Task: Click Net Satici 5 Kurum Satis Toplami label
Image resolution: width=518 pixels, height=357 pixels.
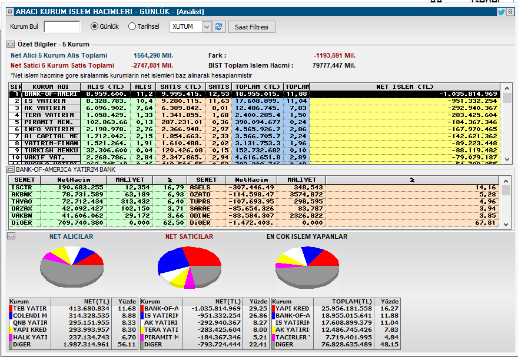Action: click(x=62, y=65)
